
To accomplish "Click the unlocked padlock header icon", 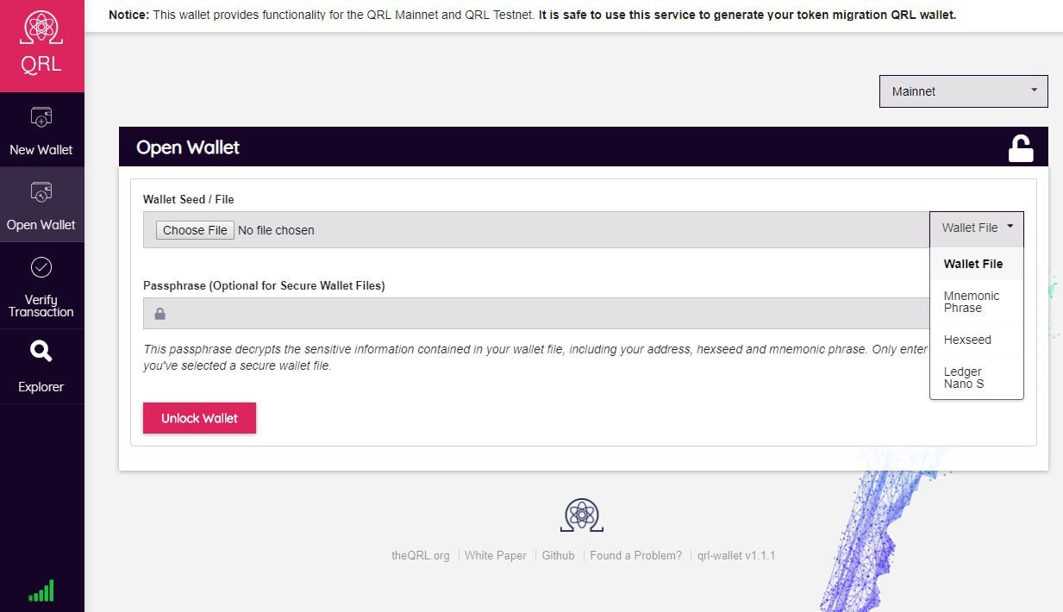I will pos(1021,148).
